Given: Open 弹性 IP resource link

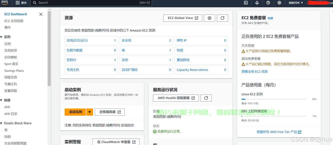Looking at the screenshot, I should pyautogui.click(x=182, y=40).
